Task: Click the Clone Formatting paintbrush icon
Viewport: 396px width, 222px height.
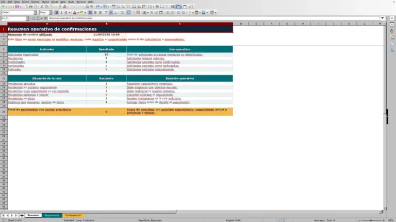Action: (60, 7)
